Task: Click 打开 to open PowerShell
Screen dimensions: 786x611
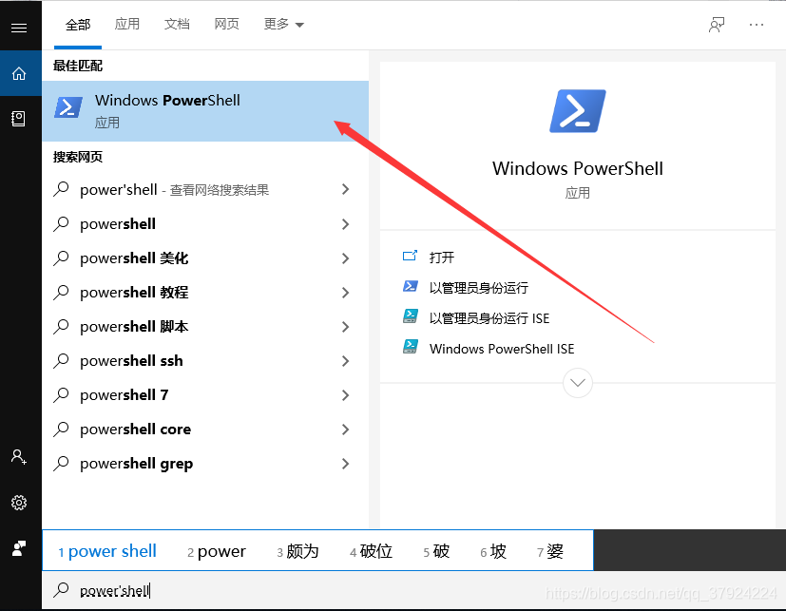Action: (442, 258)
